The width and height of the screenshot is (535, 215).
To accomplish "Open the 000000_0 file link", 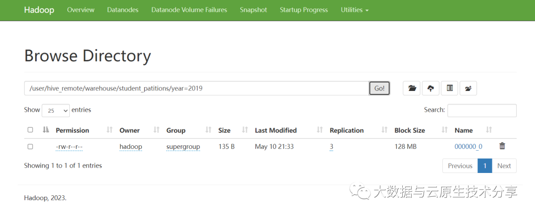I will point(468,146).
